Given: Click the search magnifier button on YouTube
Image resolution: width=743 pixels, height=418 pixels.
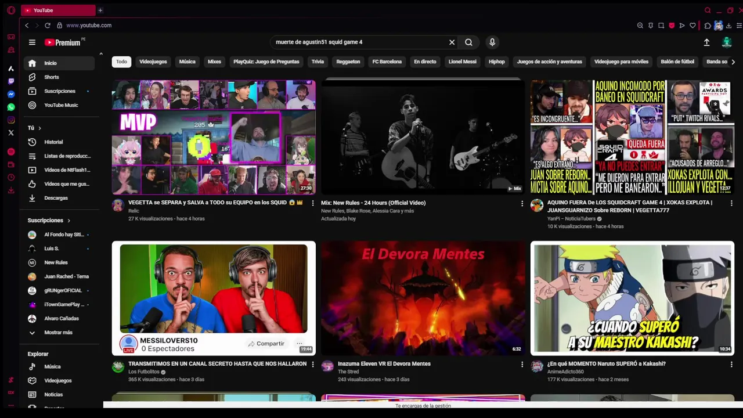Looking at the screenshot, I should tap(468, 42).
